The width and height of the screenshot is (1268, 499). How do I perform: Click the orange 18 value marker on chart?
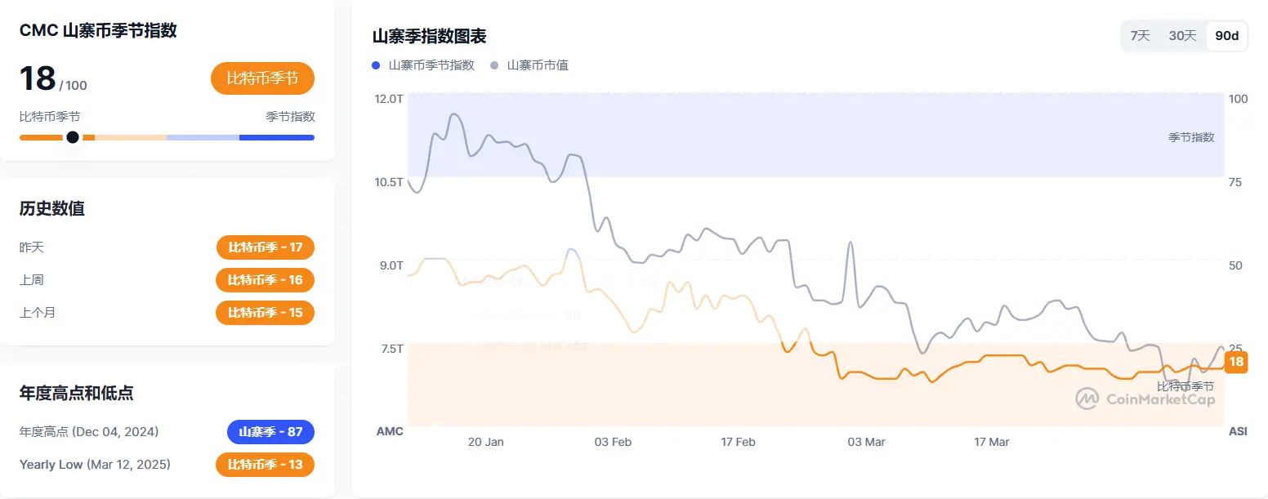pos(1237,362)
